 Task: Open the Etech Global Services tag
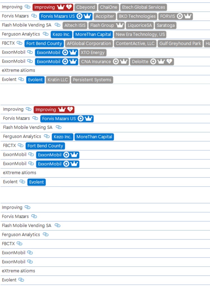[143, 7]
